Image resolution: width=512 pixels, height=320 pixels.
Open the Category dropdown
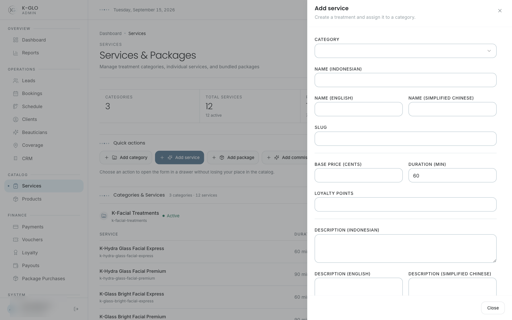pyautogui.click(x=405, y=51)
